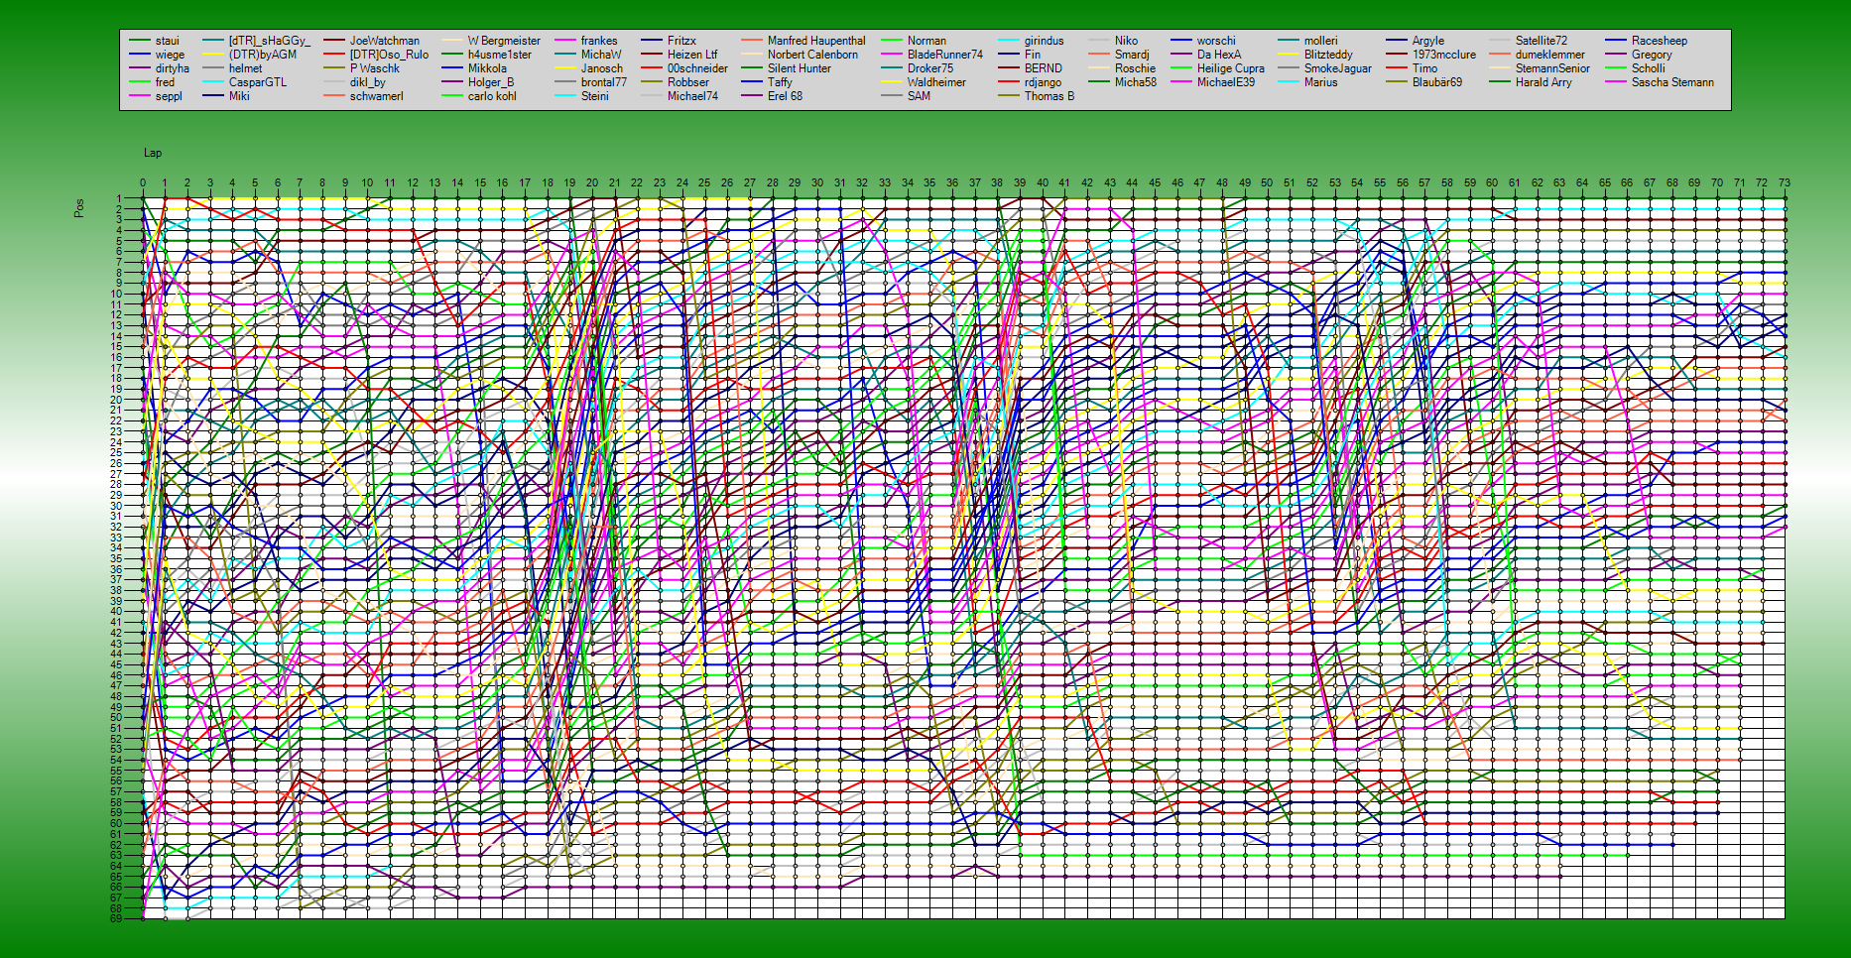1851x958 pixels.
Task: Click 'Micha58' legend entry
Action: [x=1136, y=82]
